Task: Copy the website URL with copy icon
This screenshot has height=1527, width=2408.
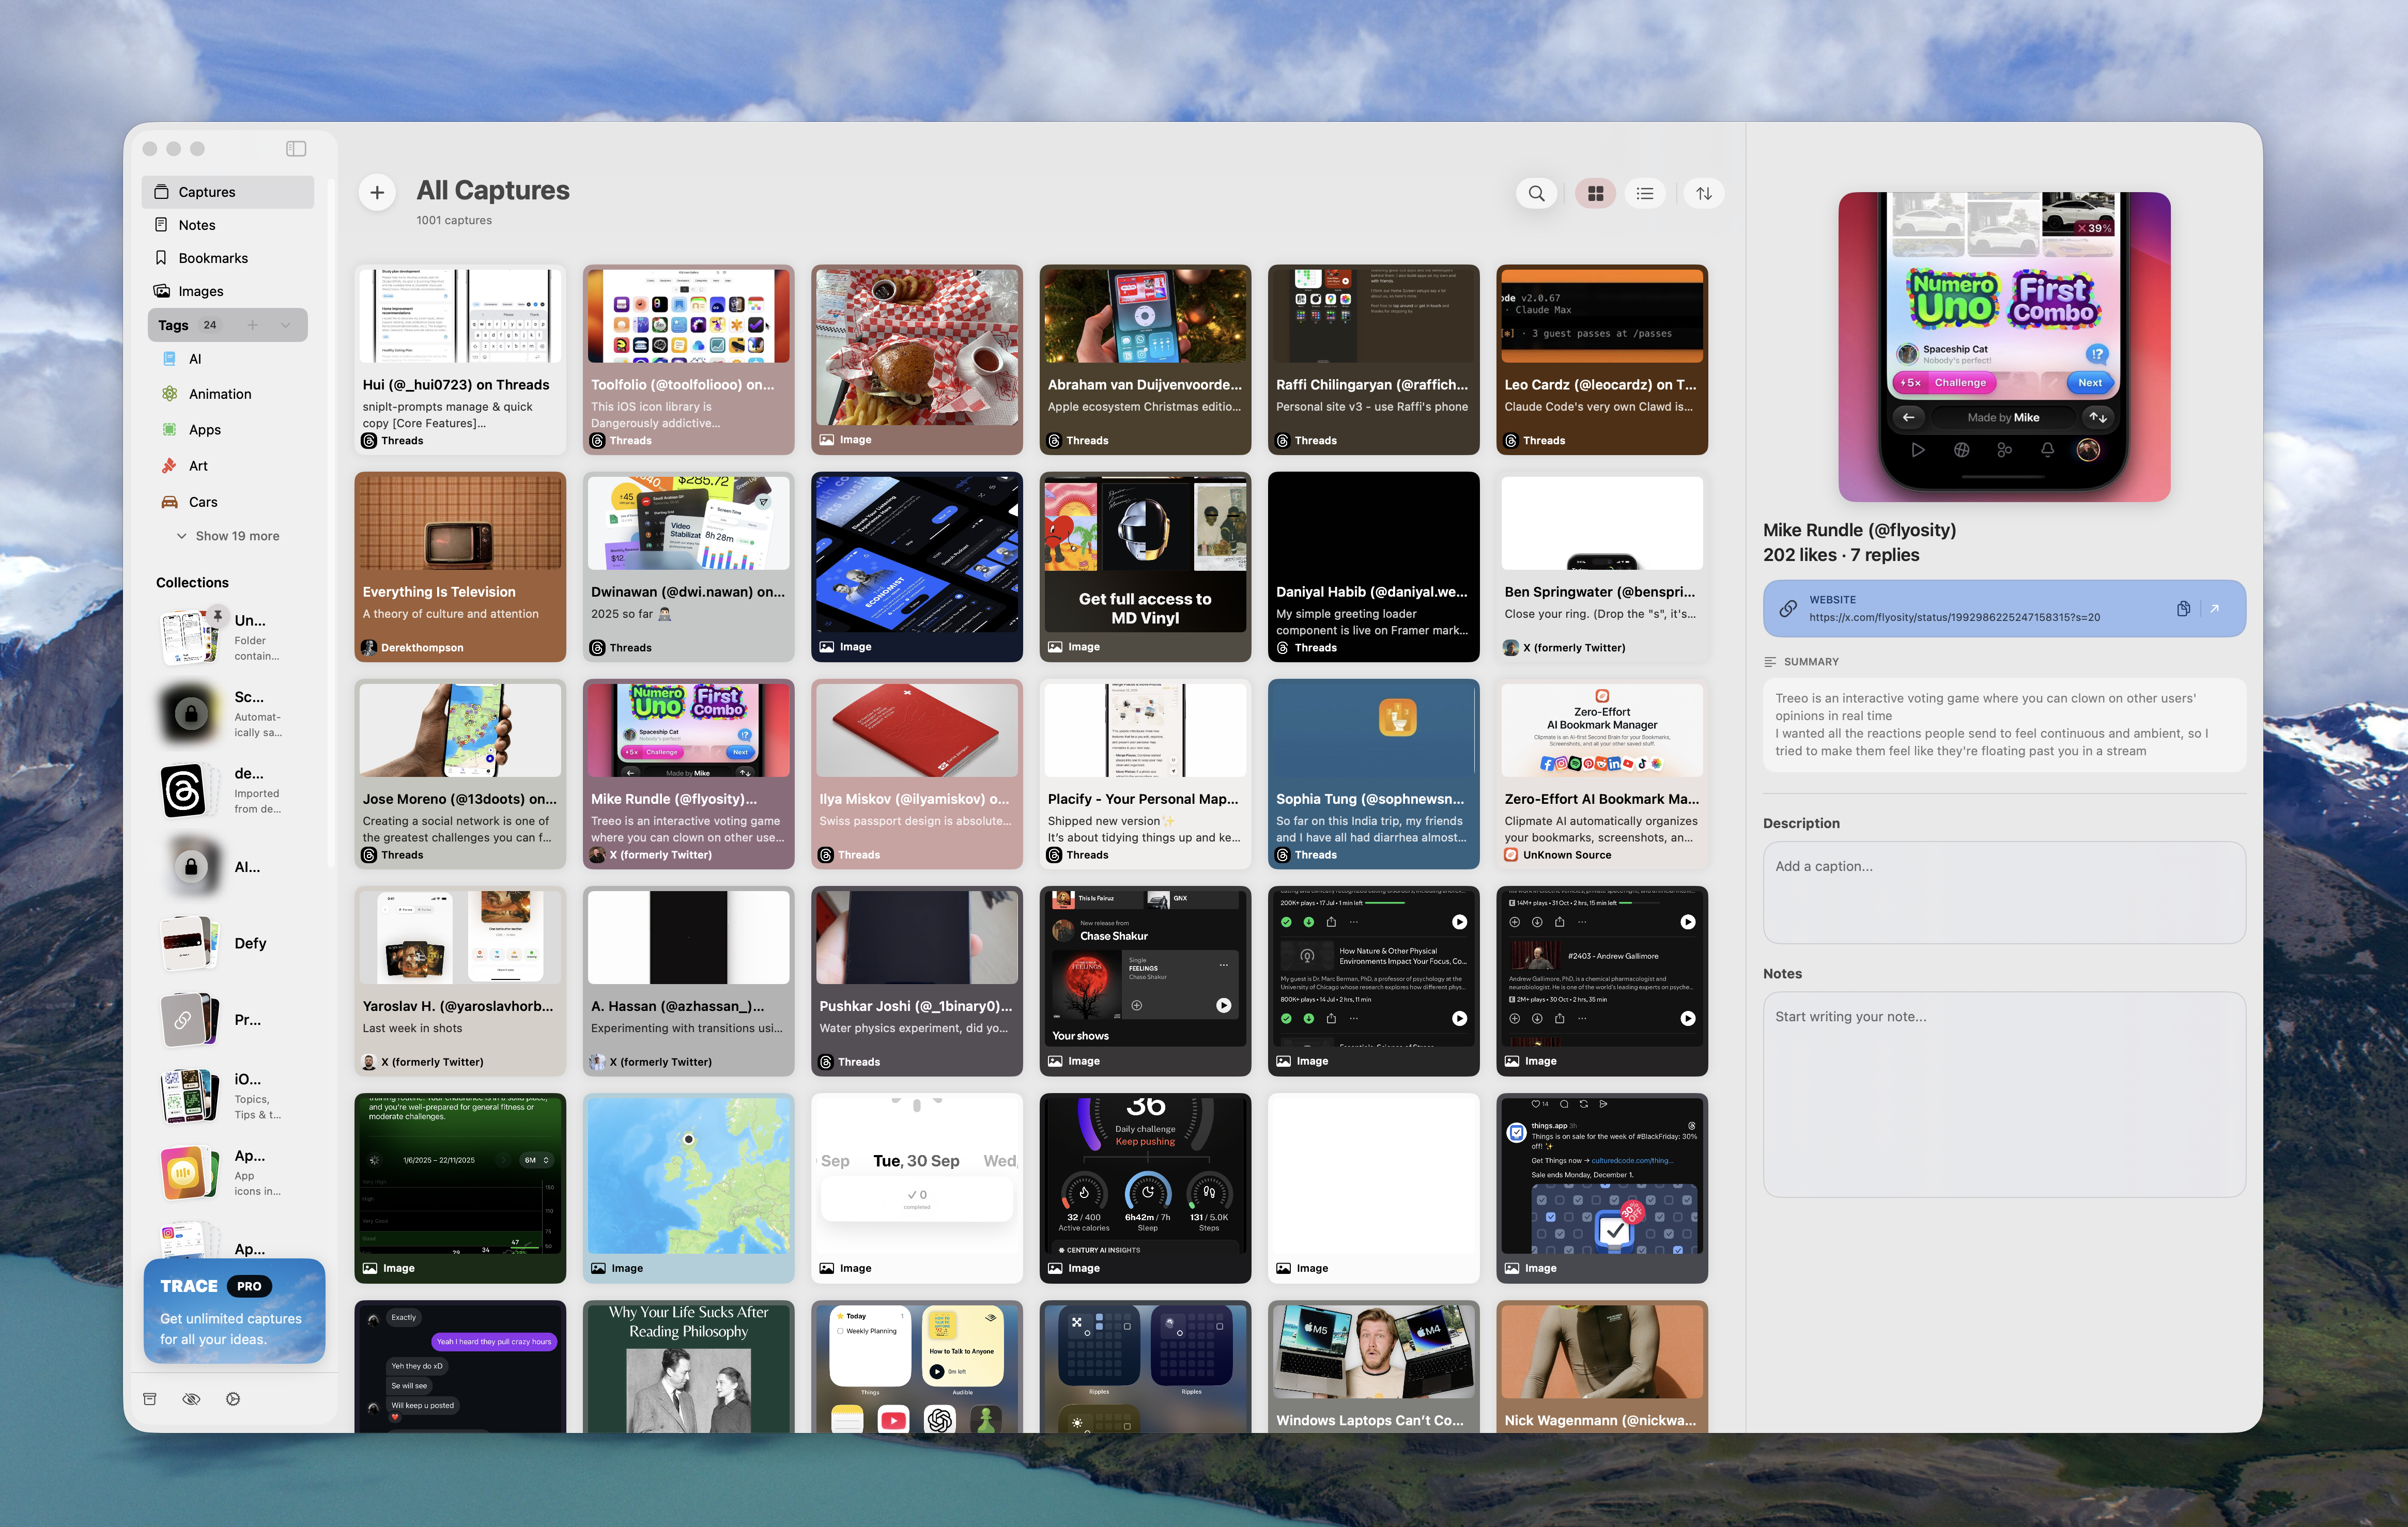Action: coord(2185,608)
